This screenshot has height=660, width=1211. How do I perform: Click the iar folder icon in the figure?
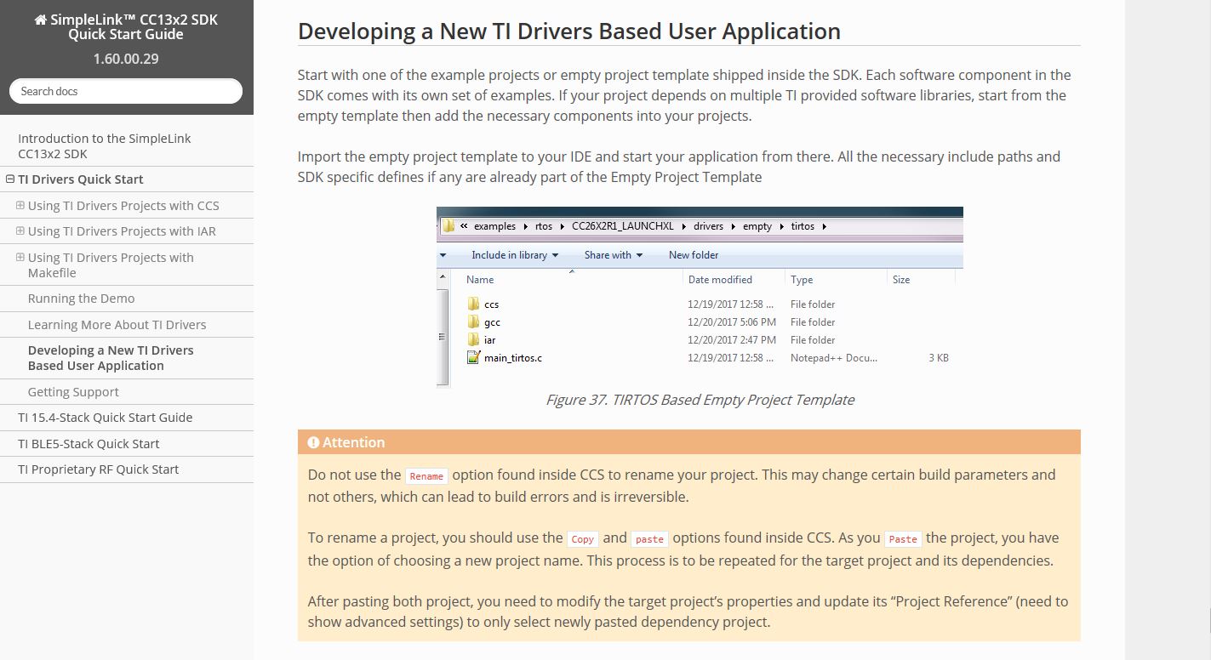[x=474, y=339]
